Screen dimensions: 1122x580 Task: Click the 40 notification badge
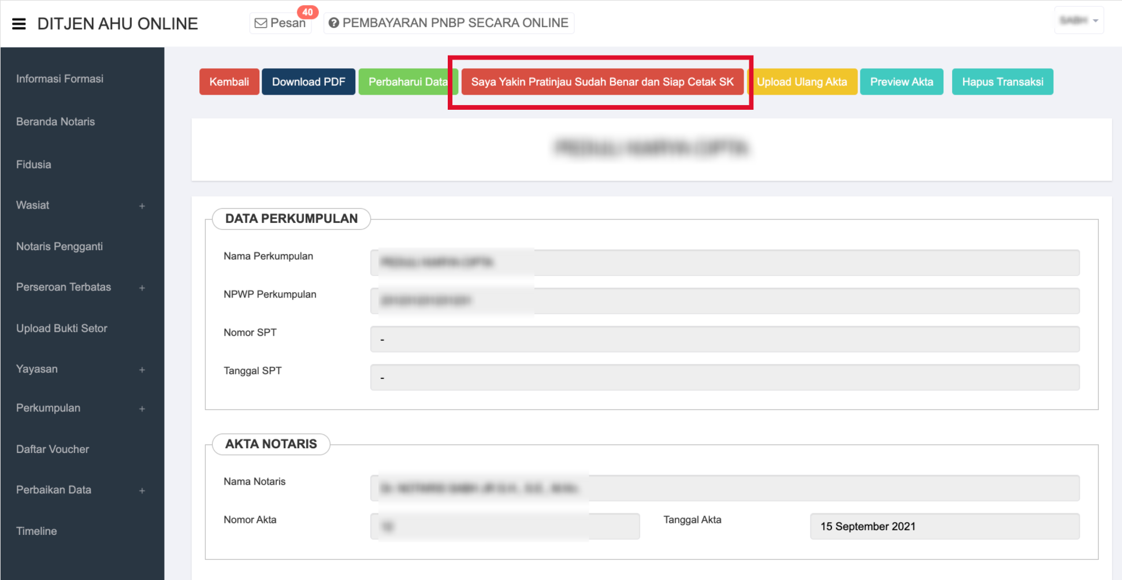pyautogui.click(x=307, y=12)
